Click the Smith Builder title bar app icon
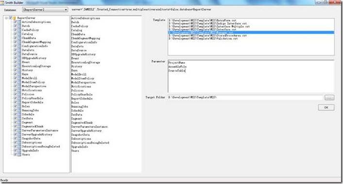The image size is (343, 184). click(x=2, y=2)
